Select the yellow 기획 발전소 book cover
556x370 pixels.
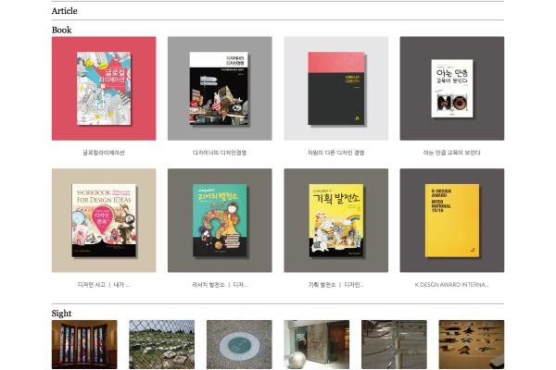(x=335, y=220)
